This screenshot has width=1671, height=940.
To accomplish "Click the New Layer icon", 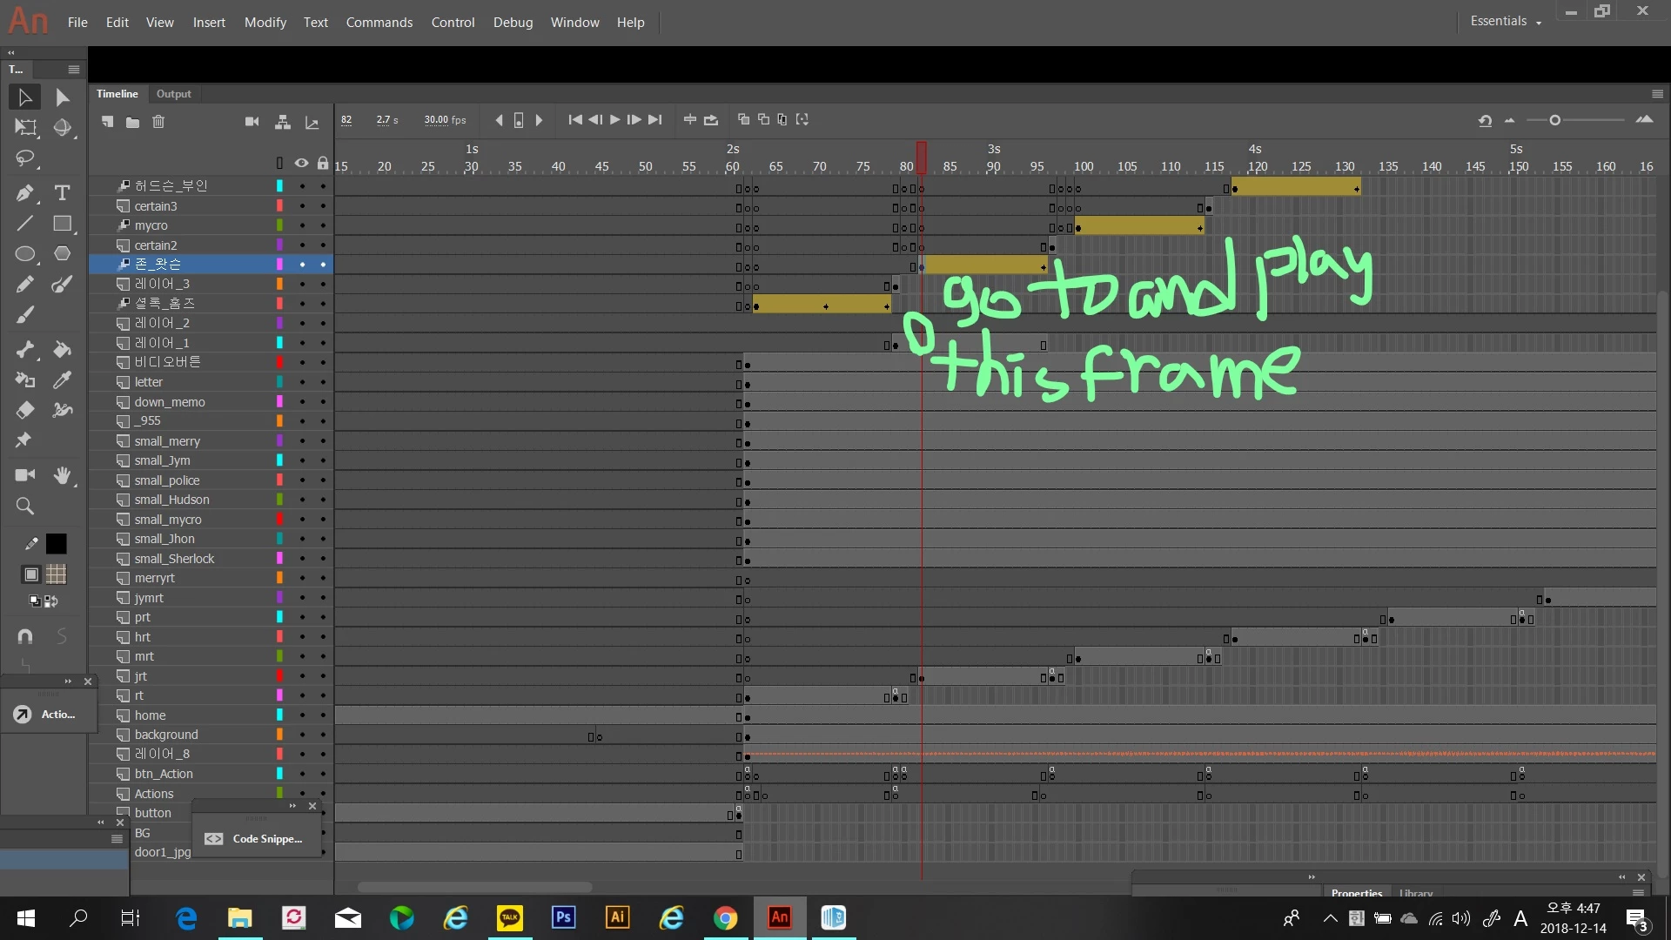I will coord(107,122).
